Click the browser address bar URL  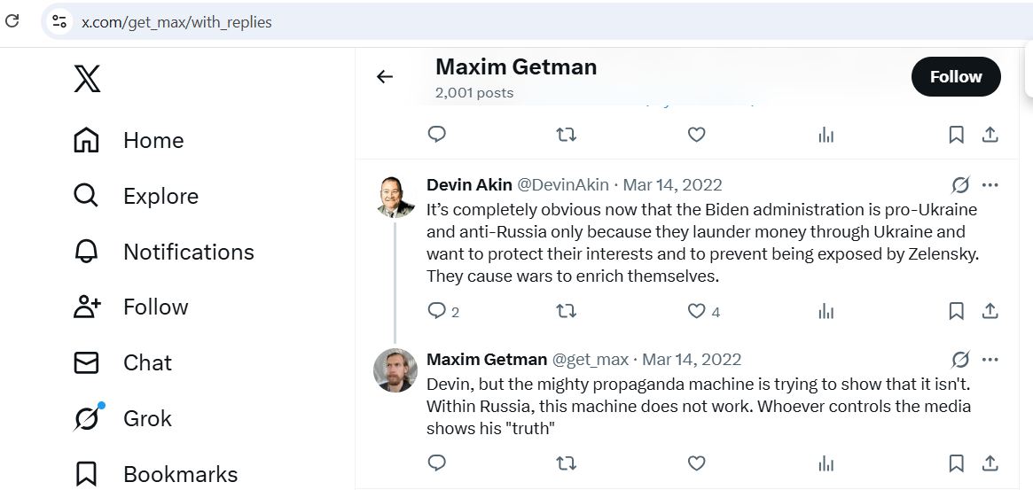click(176, 22)
